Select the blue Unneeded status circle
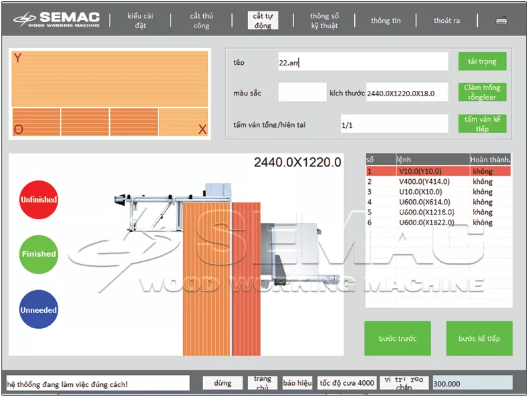 (x=39, y=310)
